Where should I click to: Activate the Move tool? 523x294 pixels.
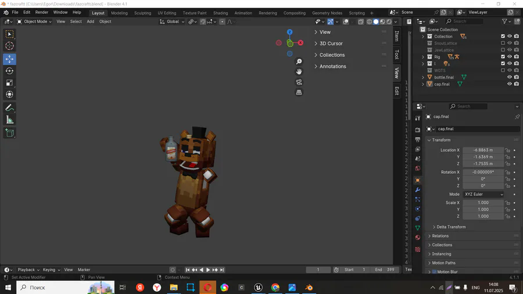coord(9,59)
